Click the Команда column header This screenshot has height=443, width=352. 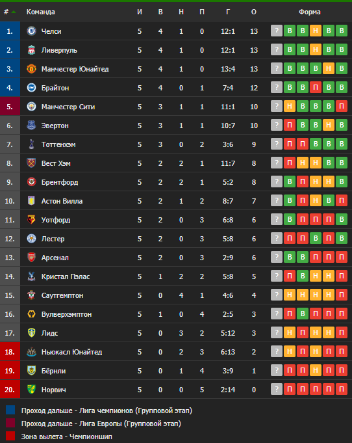tap(41, 12)
